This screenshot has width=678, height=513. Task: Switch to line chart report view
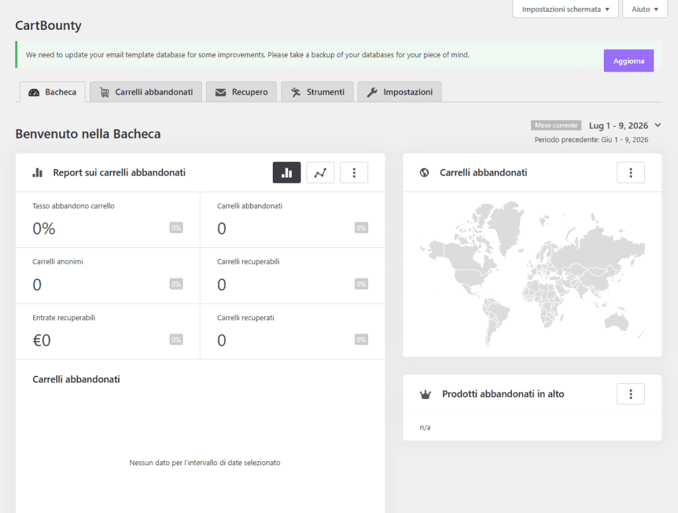click(x=320, y=173)
